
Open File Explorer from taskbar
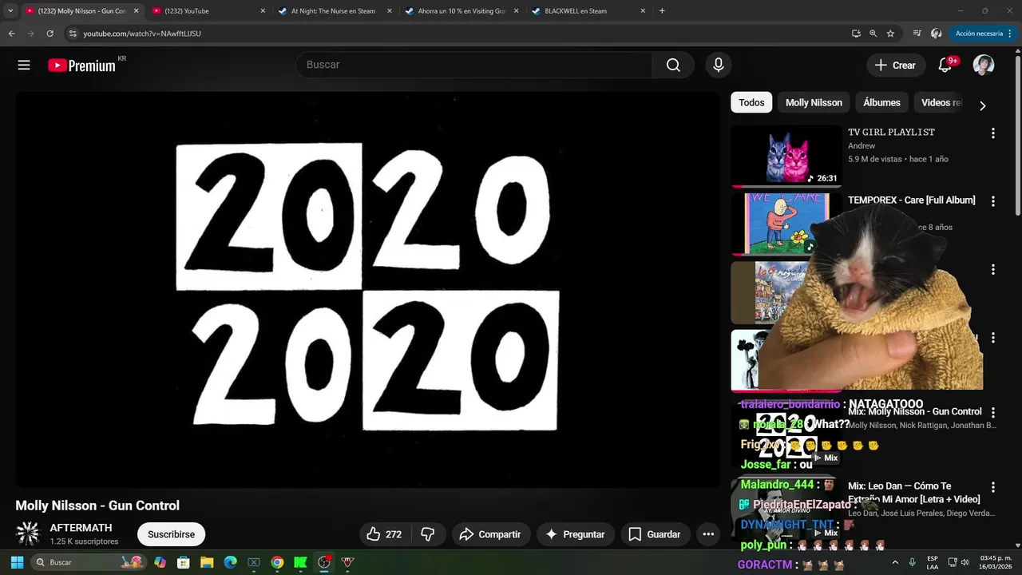coord(207,562)
